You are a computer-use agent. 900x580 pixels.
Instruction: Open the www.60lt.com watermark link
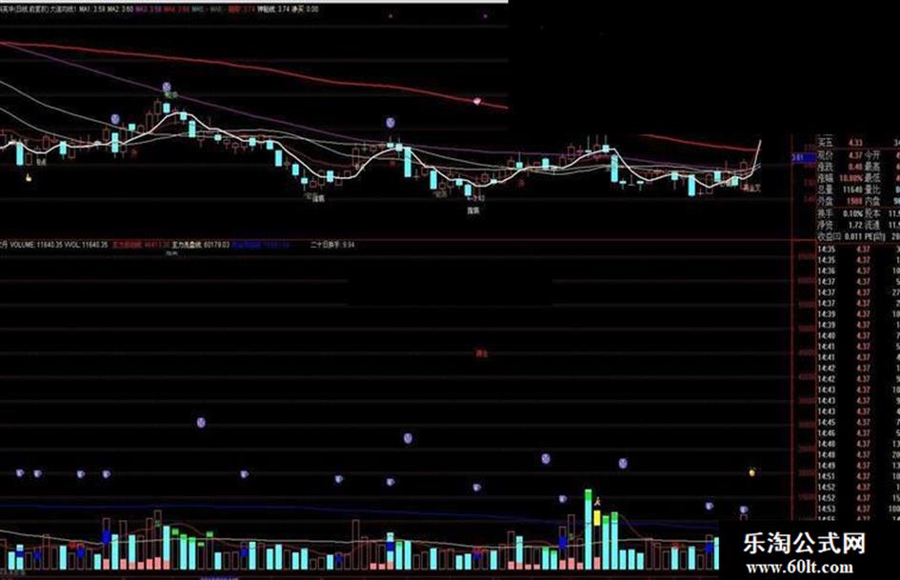(800, 568)
